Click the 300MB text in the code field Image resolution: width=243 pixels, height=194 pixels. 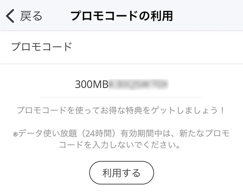coord(92,85)
